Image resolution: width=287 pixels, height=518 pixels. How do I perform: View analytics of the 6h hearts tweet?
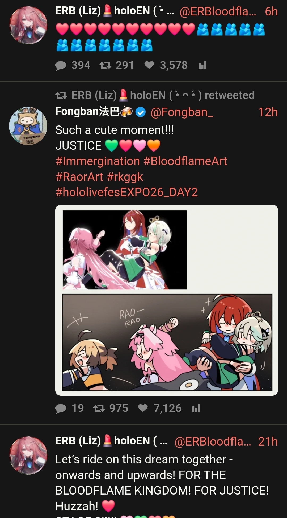click(202, 65)
